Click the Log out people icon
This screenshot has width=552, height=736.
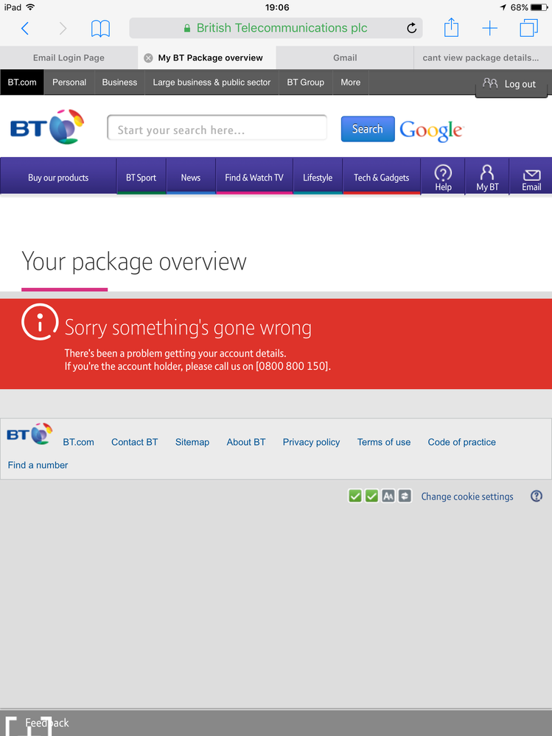[x=490, y=83]
